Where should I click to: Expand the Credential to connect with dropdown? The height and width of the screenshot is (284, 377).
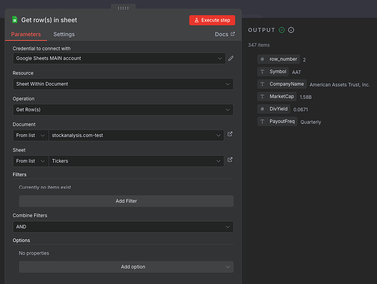pos(119,59)
